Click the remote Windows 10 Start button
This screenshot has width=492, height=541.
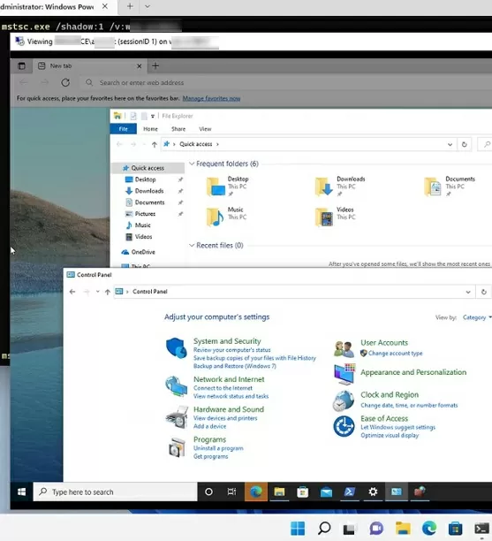click(x=22, y=491)
